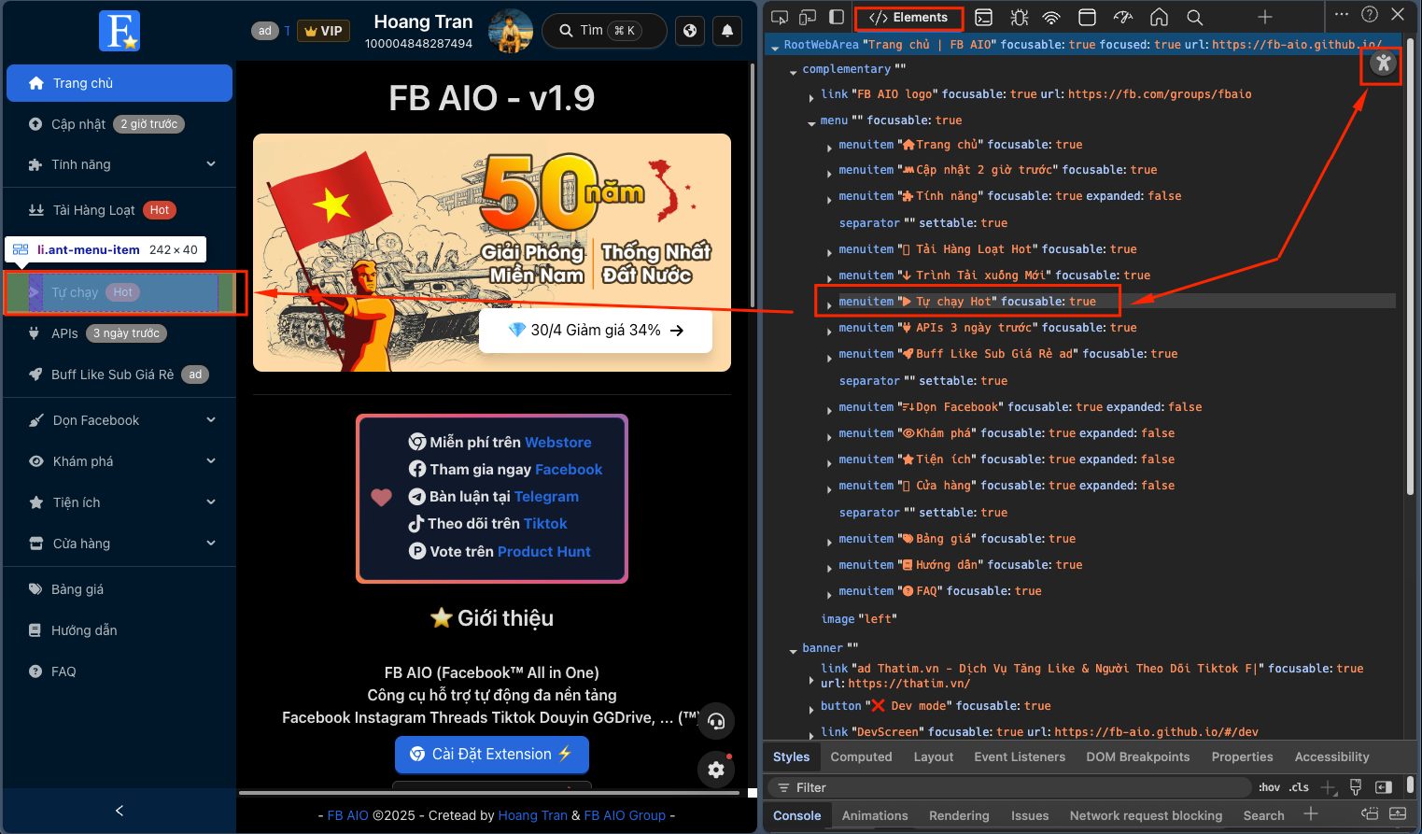
Task: Switch to the Event Listeners tab
Action: coord(1020,756)
